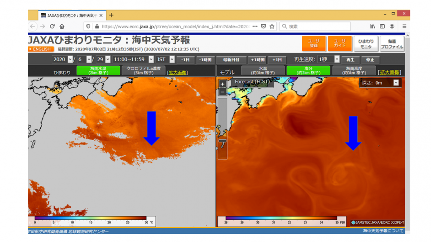
Task: Click the tracking protection shield icon
Action: (x=88, y=26)
